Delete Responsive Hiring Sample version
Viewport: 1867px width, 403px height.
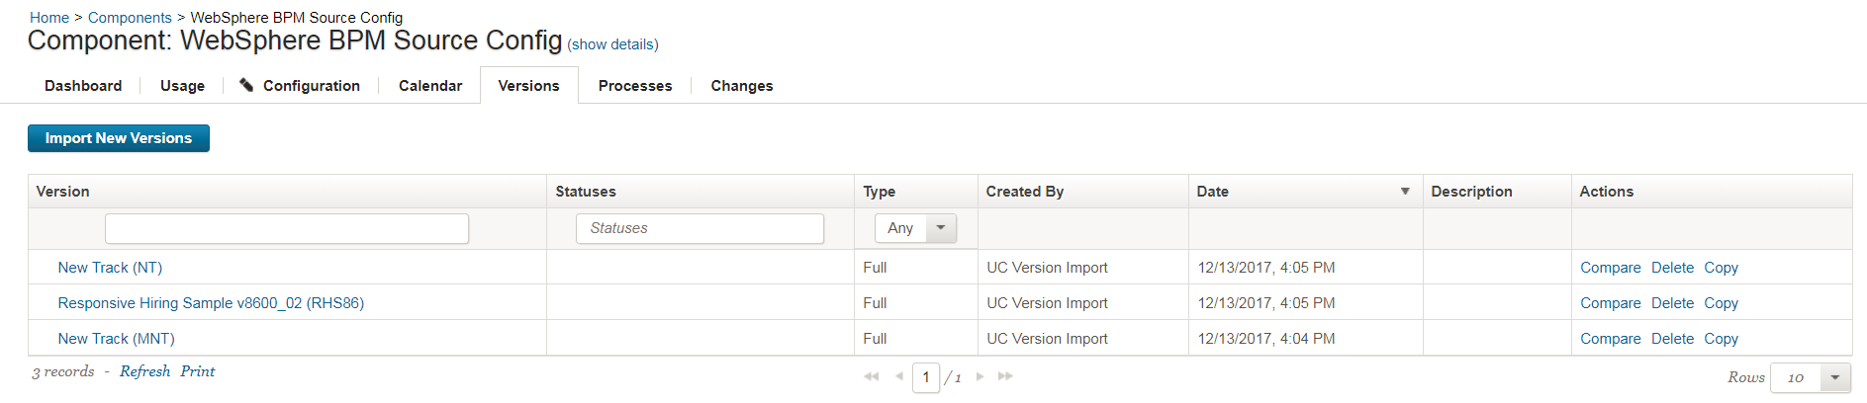tap(1672, 303)
